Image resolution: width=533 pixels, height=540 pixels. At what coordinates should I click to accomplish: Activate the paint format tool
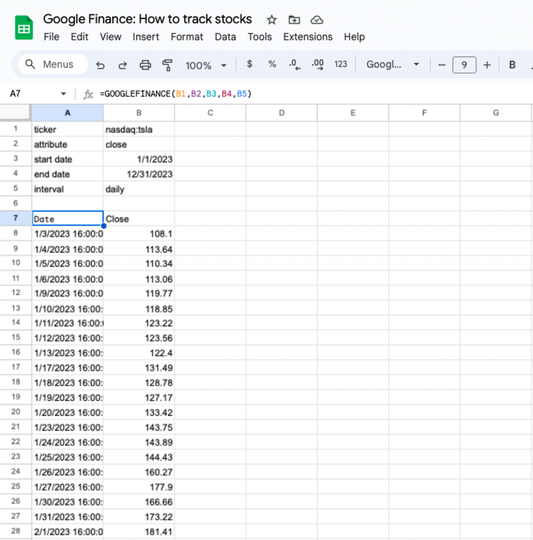point(167,65)
